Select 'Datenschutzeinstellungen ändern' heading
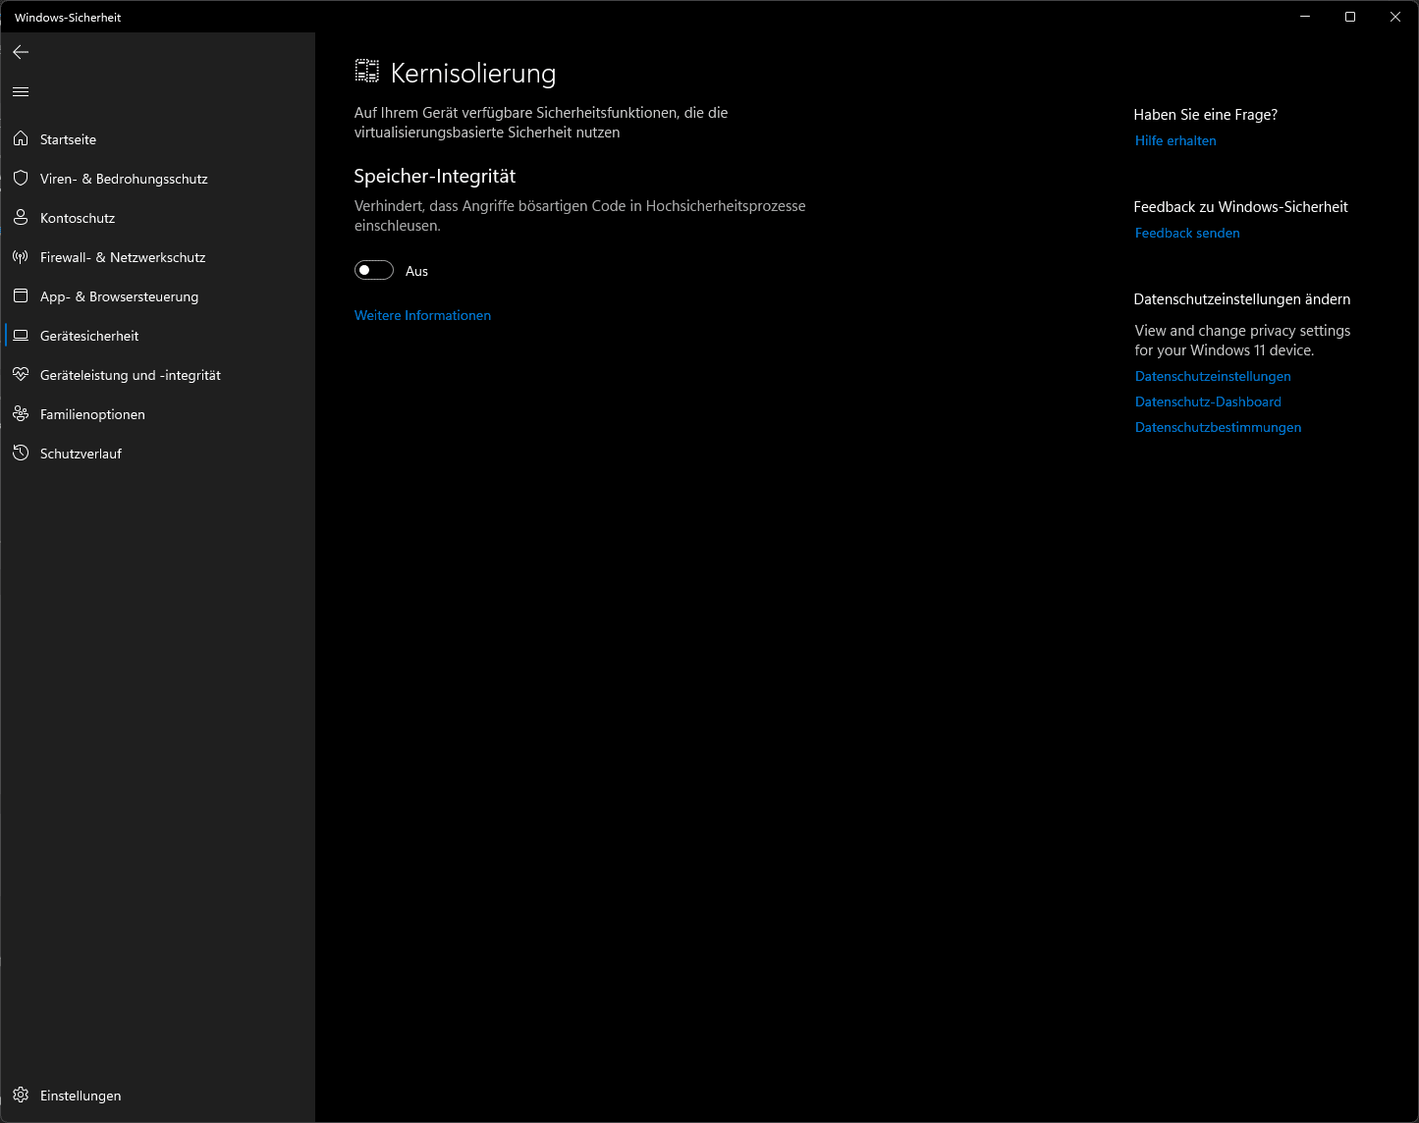Viewport: 1419px width, 1123px height. (1241, 299)
